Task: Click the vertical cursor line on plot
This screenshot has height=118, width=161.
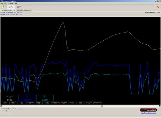Action: (63, 54)
